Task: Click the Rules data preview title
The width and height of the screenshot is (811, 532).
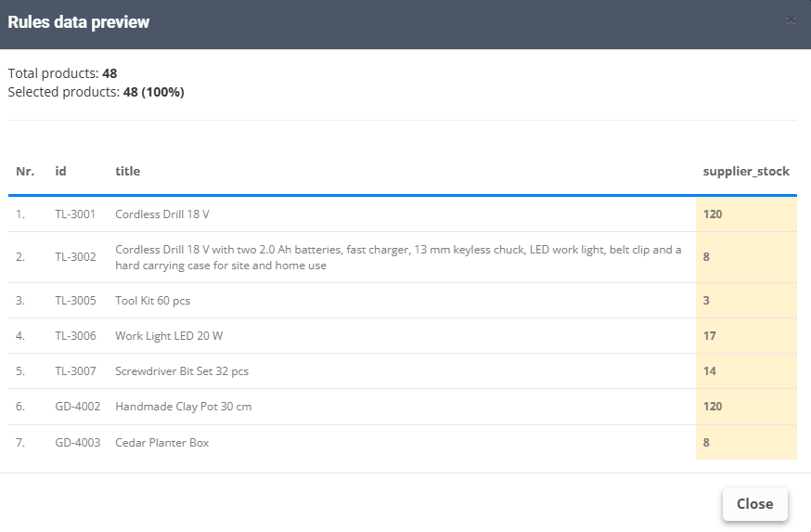Action: 79,22
